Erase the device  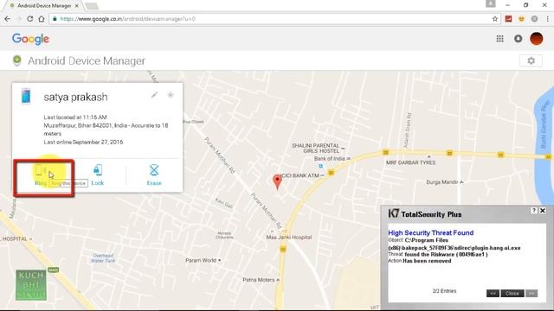[x=154, y=175]
